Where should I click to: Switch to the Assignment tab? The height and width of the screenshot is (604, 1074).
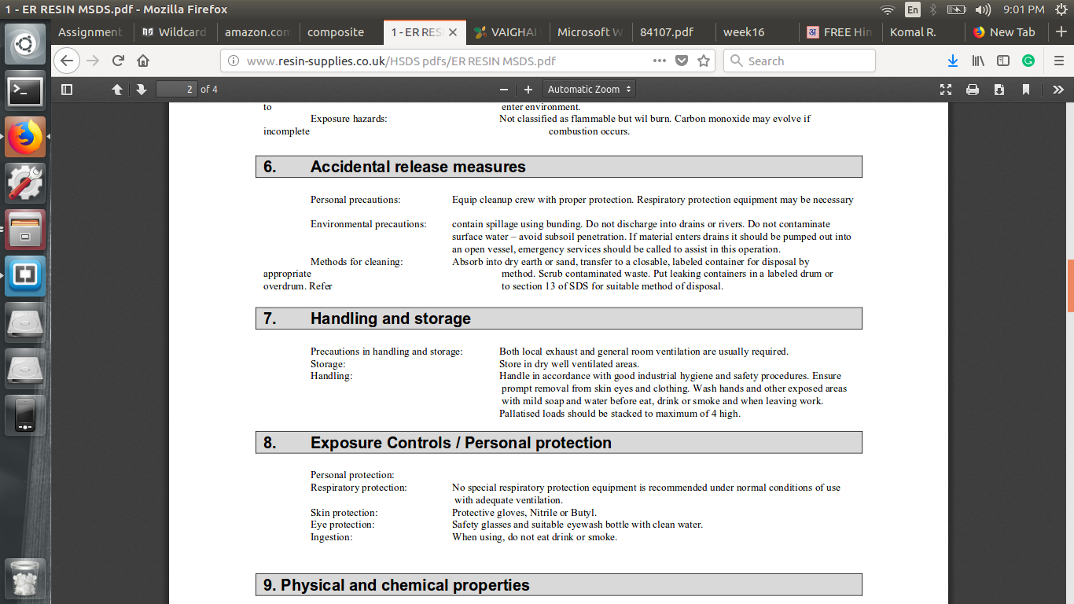click(90, 32)
